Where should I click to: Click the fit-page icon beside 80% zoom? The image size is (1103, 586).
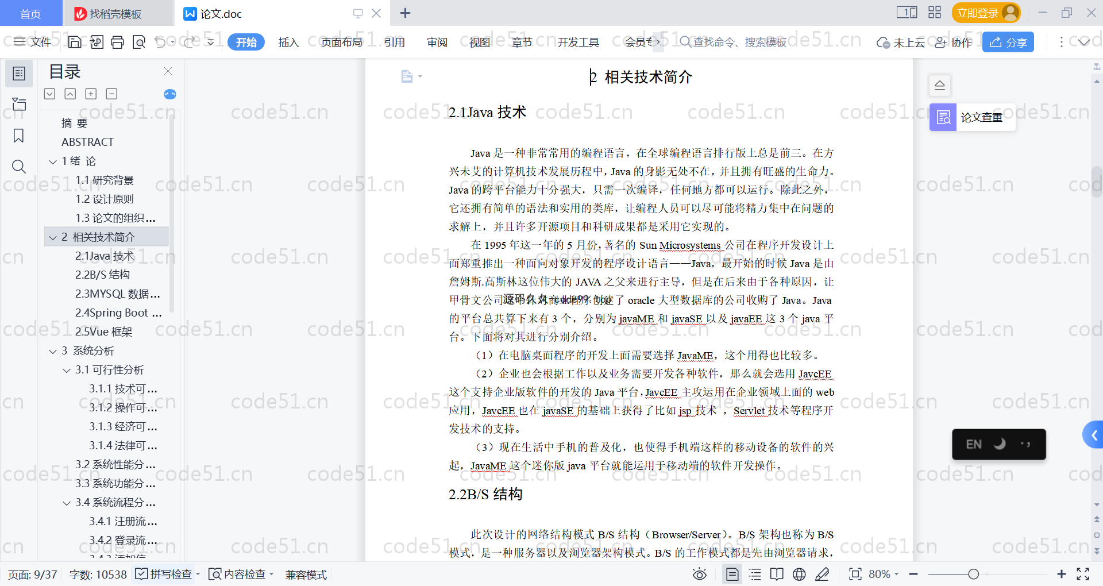[x=855, y=574]
